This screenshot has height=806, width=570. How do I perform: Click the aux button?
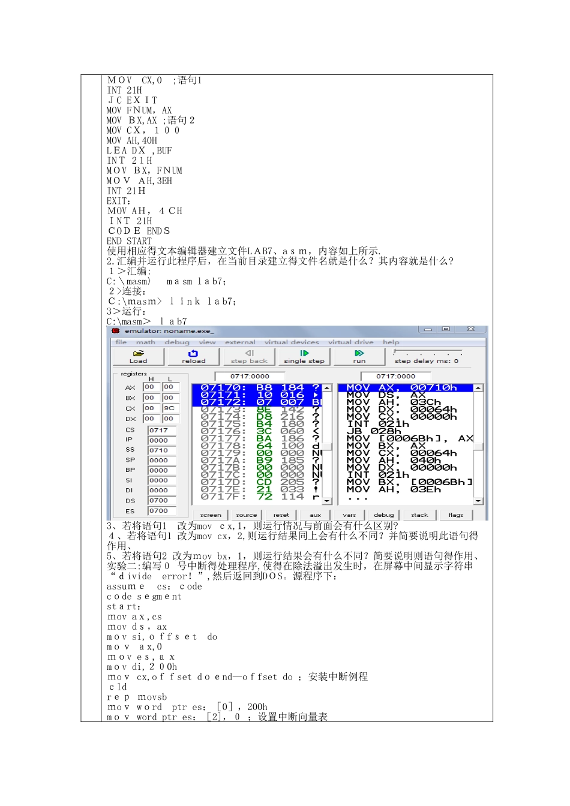point(315,515)
